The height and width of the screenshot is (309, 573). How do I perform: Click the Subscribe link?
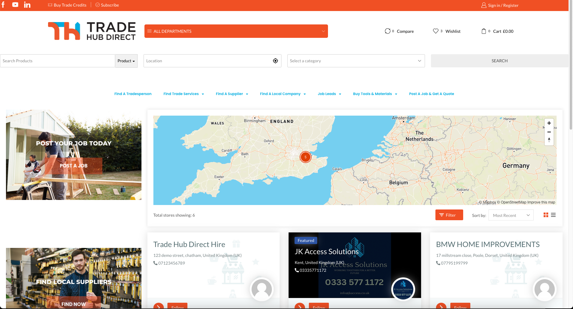(x=107, y=5)
